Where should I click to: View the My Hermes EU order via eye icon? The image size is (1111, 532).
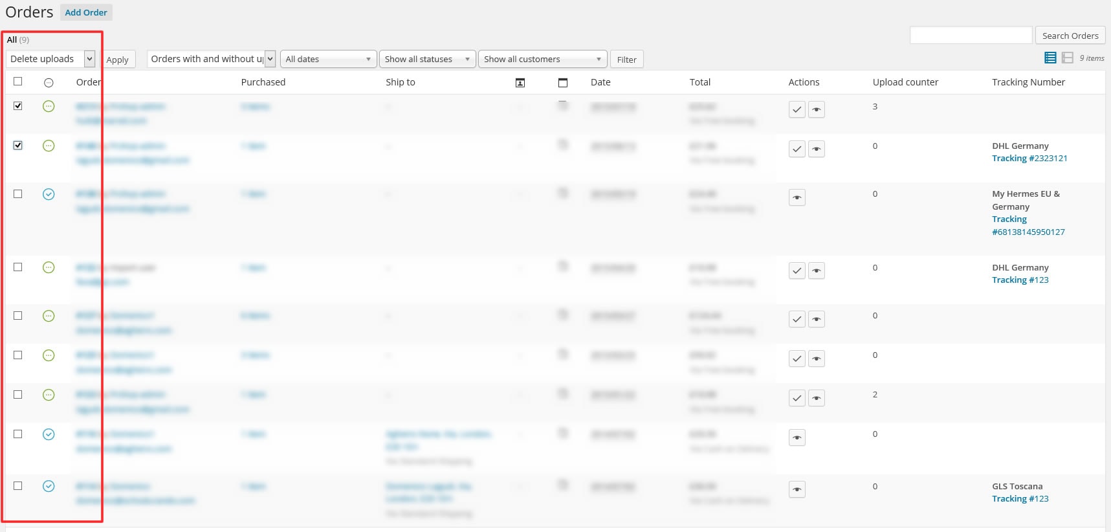pos(797,197)
